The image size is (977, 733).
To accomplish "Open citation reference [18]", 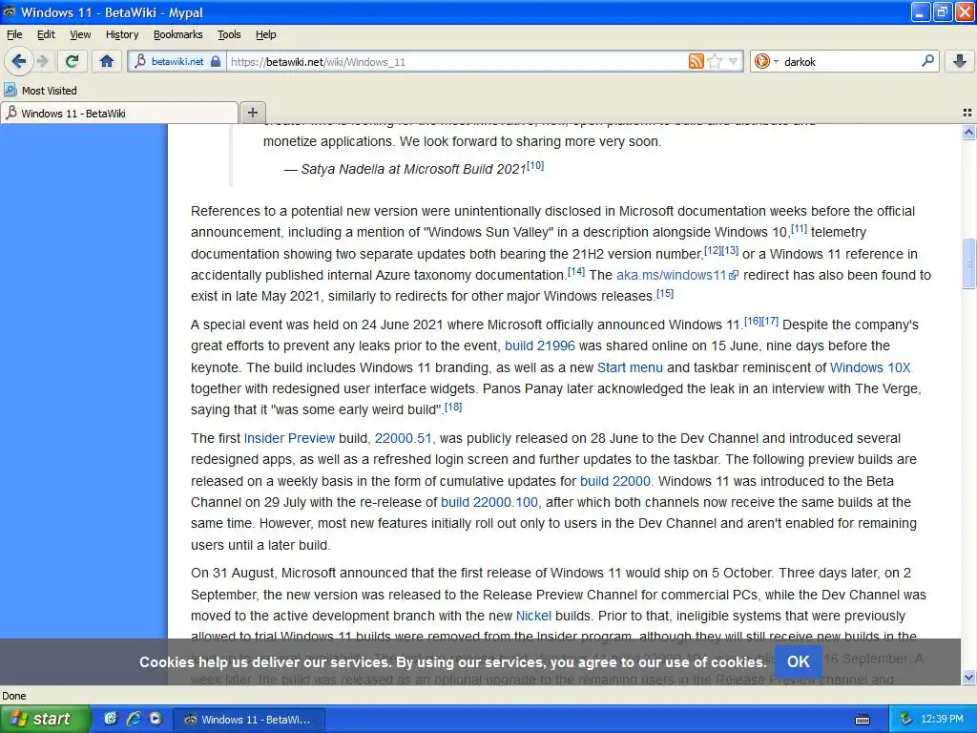I will tap(453, 407).
